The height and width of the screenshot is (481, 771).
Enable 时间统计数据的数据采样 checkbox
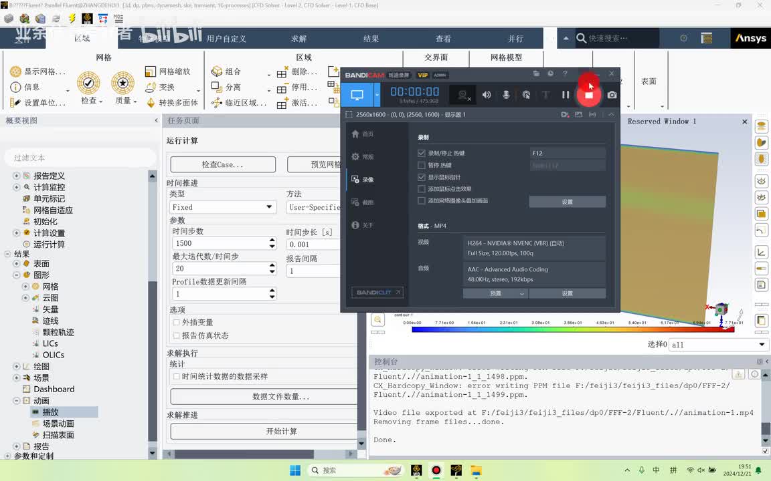[176, 377]
